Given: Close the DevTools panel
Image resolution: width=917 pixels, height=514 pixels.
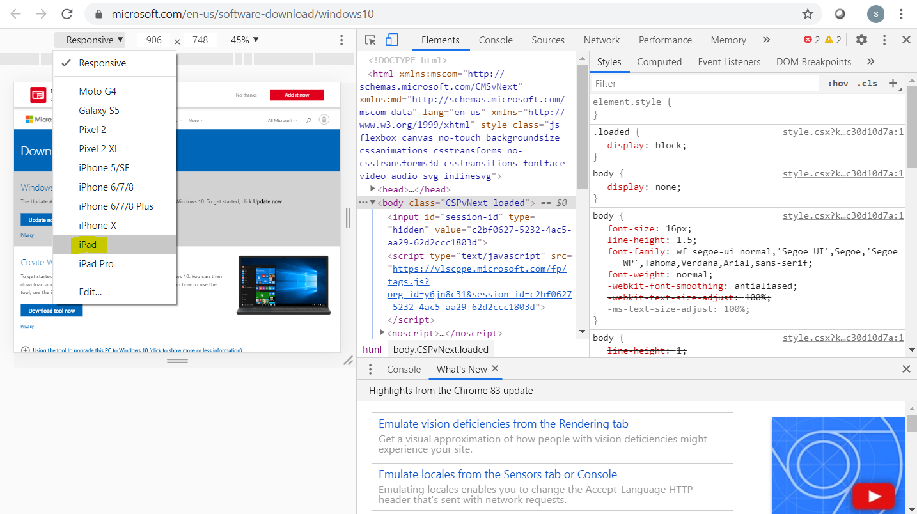Looking at the screenshot, I should (906, 40).
